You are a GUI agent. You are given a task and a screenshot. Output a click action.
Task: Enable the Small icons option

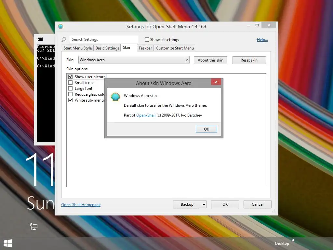pos(71,83)
